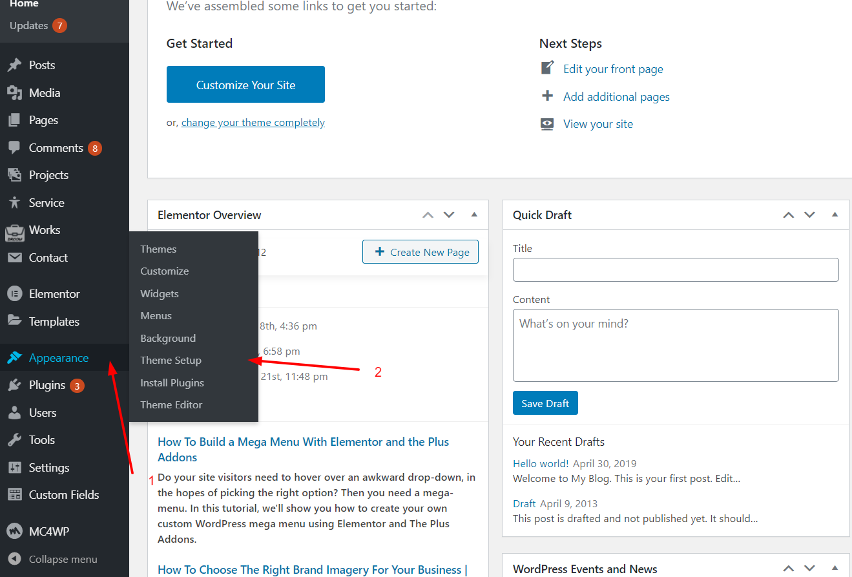852x577 pixels.
Task: Toggle the Quick Draft panel triangle
Action: click(x=835, y=215)
